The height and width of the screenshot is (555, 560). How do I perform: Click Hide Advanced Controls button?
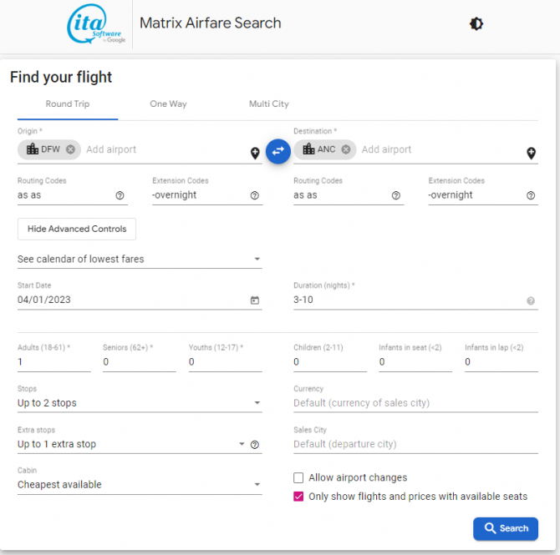coord(77,229)
